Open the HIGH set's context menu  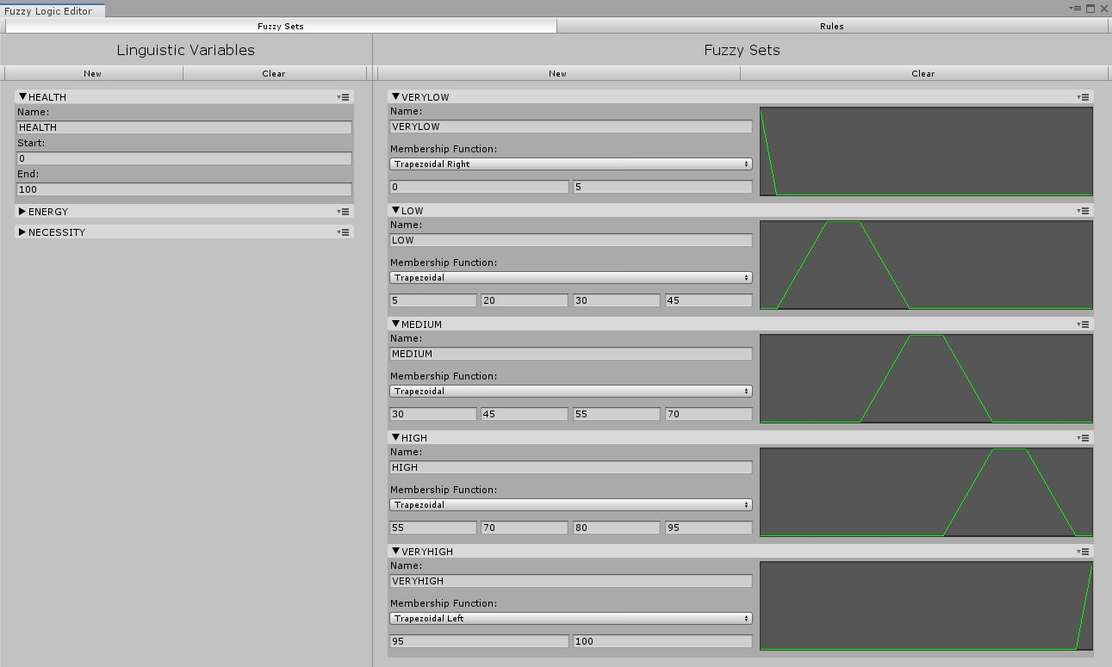click(x=1083, y=437)
